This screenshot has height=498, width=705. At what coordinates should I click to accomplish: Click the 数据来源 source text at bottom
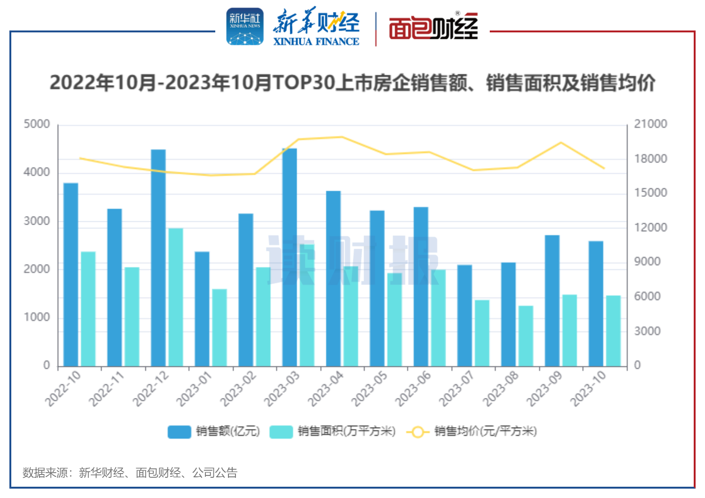tap(130, 473)
